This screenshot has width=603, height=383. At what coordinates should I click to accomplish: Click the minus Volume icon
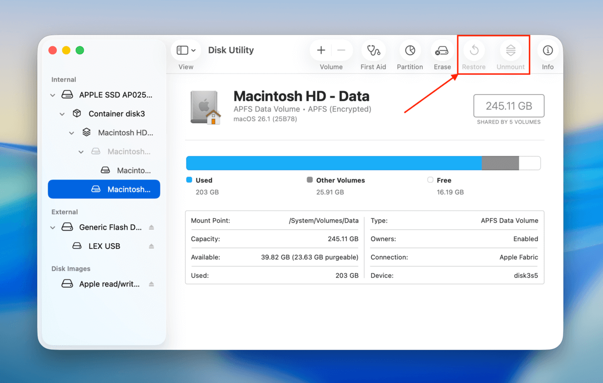(341, 50)
